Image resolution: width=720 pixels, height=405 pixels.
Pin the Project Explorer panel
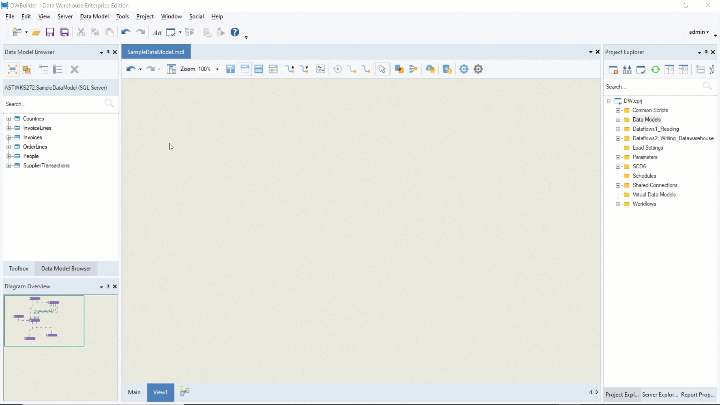click(706, 52)
